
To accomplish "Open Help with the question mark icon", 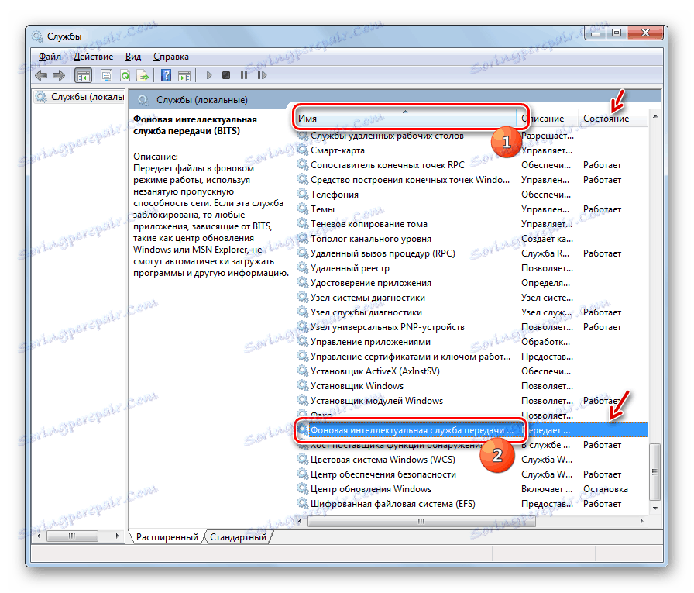I will pyautogui.click(x=166, y=76).
